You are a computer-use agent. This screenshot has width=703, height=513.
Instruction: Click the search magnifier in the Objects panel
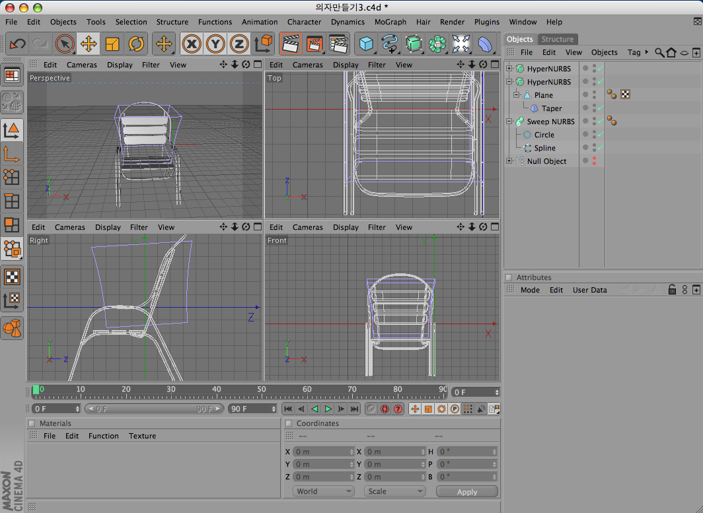coord(659,53)
